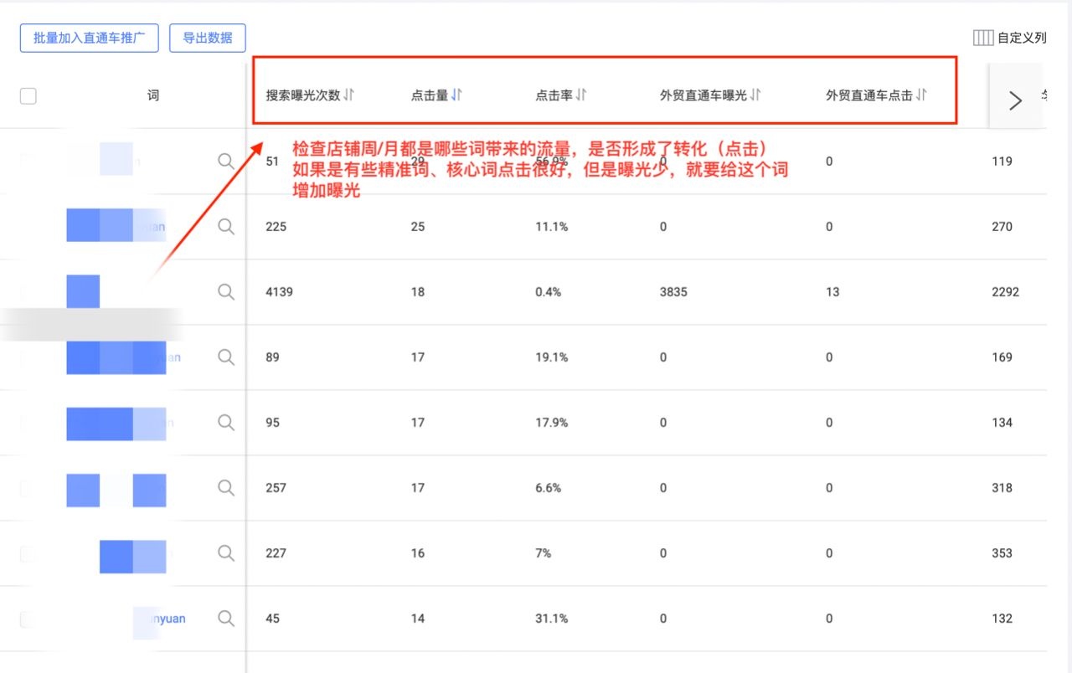Click the click rate 31.1% cell

click(x=552, y=619)
